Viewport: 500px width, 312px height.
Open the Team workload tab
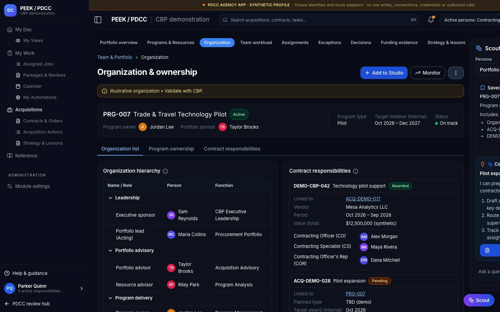coord(256,43)
